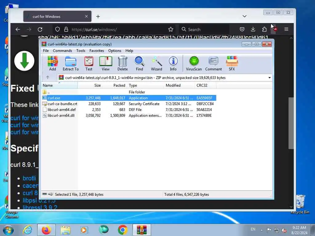Run VirusScan on the archive

(x=194, y=63)
